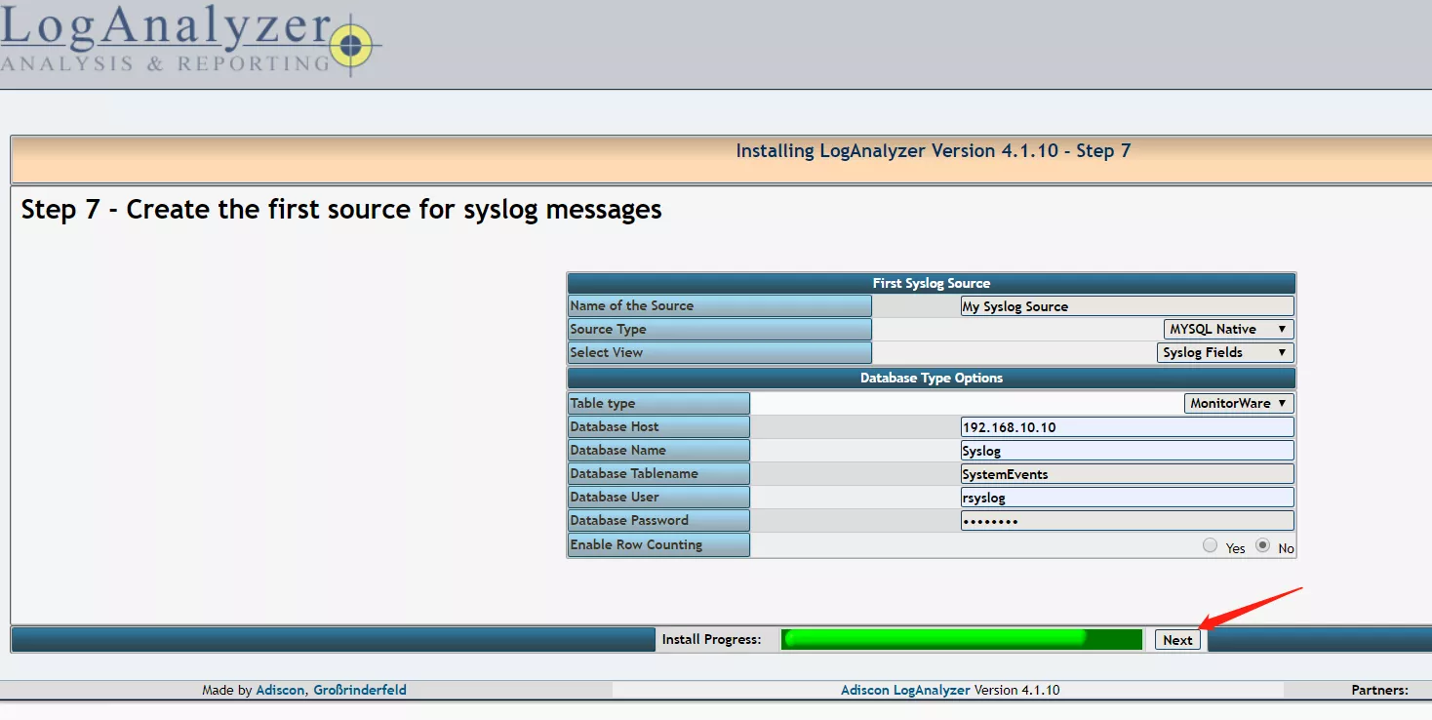
Task: Focus the Database User field
Action: click(1127, 498)
